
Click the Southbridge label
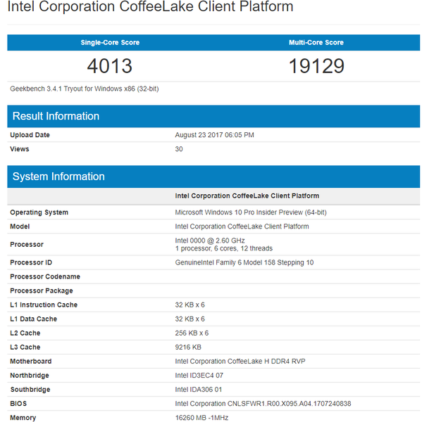click(30, 390)
